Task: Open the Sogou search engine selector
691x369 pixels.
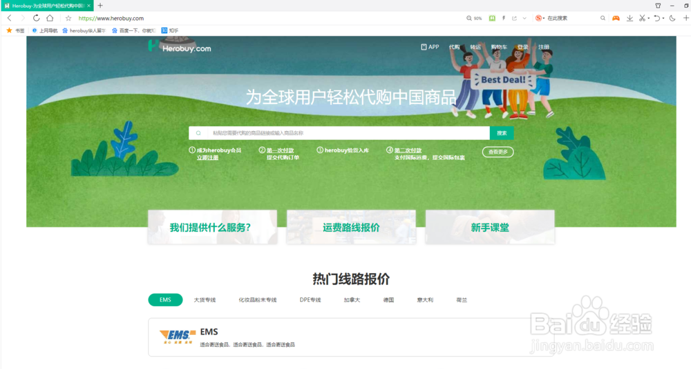Action: 540,18
